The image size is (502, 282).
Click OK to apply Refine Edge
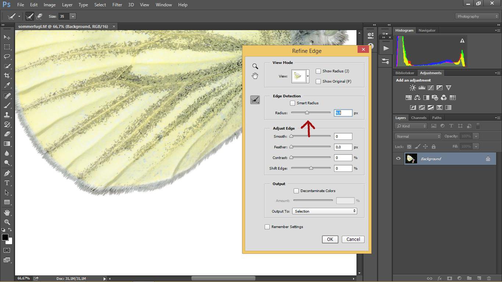pos(330,239)
